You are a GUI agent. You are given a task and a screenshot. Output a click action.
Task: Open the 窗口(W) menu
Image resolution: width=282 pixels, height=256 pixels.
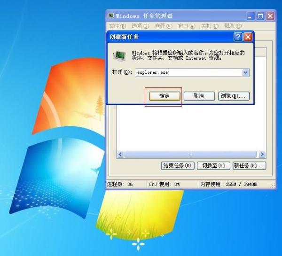[x=187, y=26]
